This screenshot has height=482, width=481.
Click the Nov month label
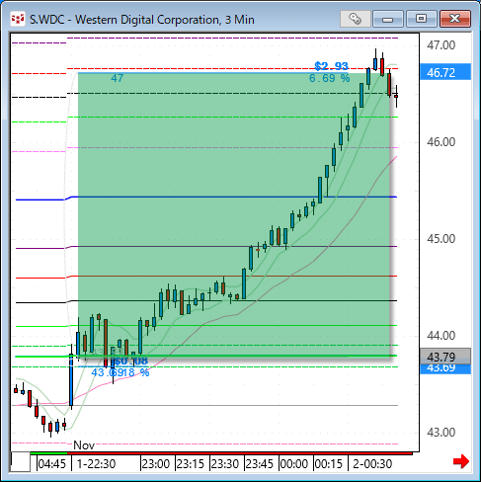click(84, 445)
